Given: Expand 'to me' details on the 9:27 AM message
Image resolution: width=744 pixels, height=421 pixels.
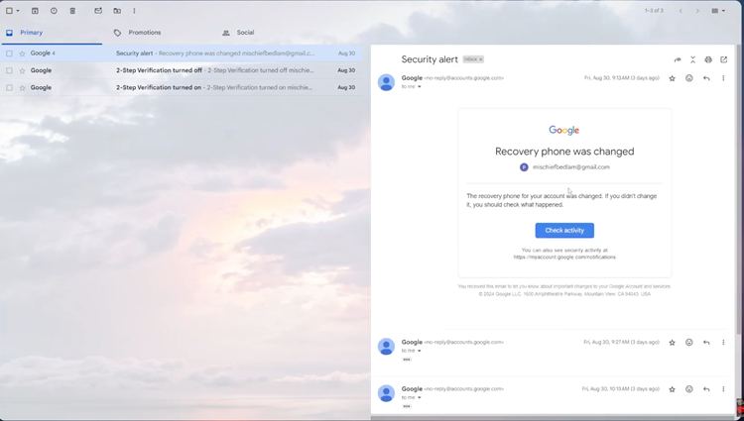Looking at the screenshot, I should [419, 351].
